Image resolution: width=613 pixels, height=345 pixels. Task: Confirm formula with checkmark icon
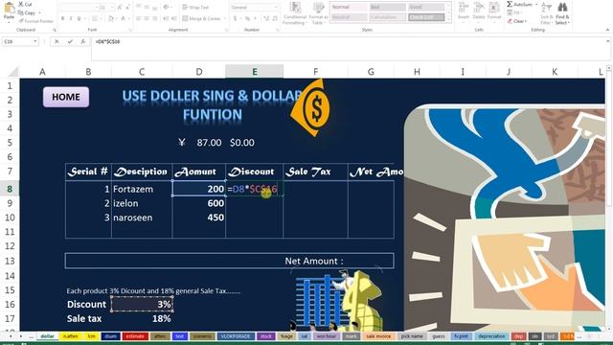(x=70, y=41)
